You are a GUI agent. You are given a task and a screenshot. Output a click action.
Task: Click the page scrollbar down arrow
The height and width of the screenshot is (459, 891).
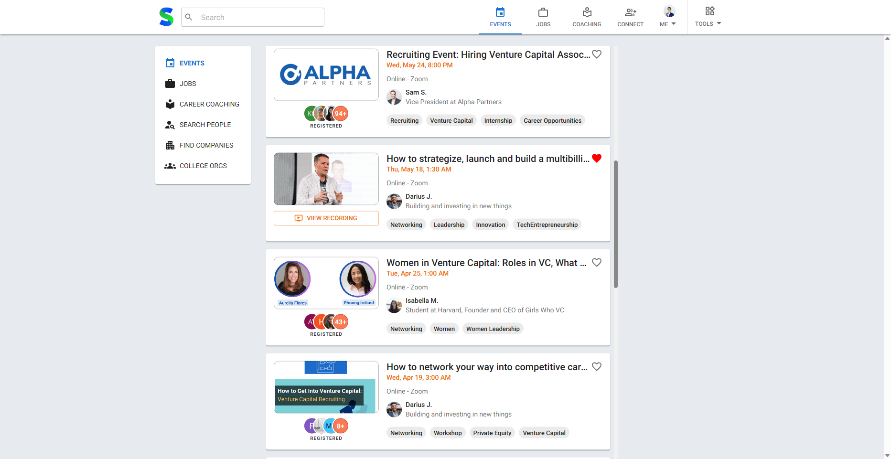pyautogui.click(x=887, y=455)
